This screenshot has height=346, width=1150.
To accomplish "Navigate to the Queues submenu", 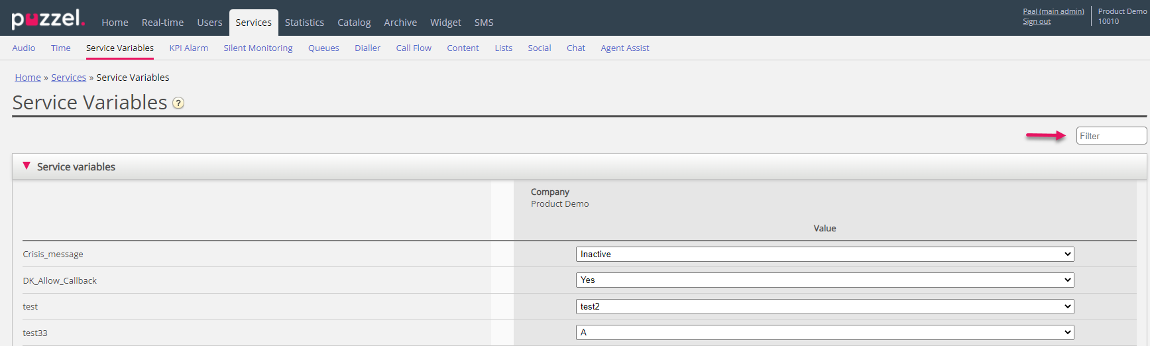I will pyautogui.click(x=323, y=48).
